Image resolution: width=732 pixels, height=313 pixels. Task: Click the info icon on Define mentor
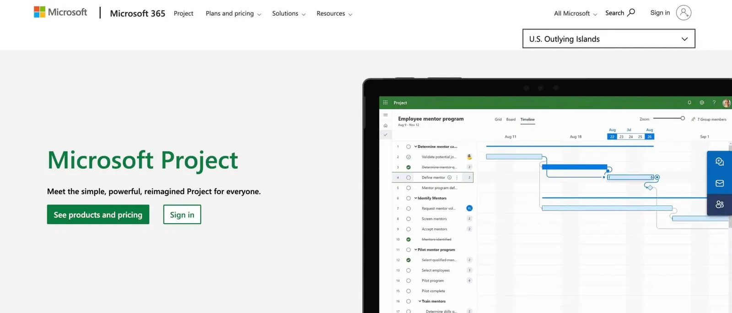pos(449,177)
